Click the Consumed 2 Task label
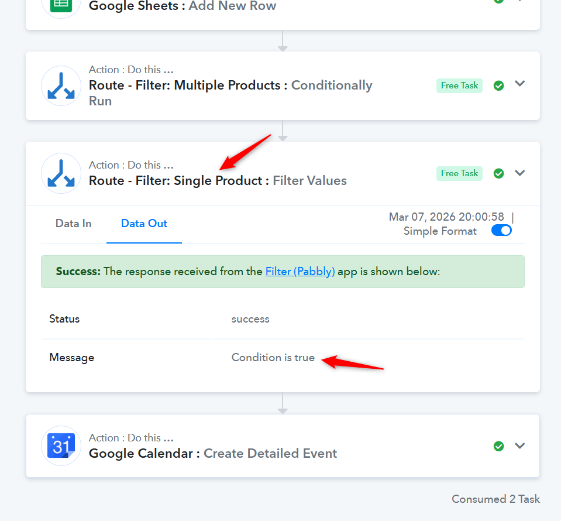Image resolution: width=561 pixels, height=521 pixels. [x=495, y=499]
